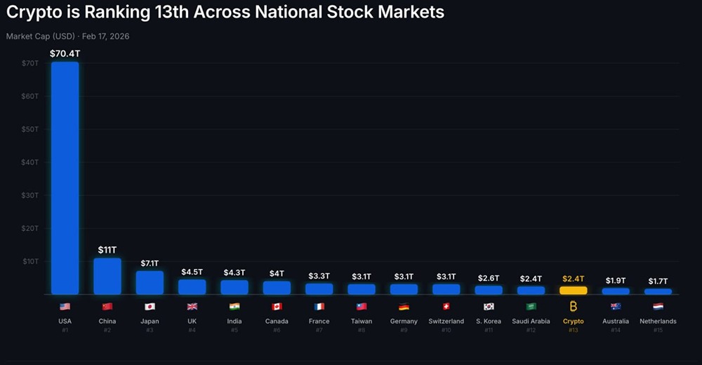Select the Japan flag icon
The width and height of the screenshot is (702, 365).
(150, 307)
